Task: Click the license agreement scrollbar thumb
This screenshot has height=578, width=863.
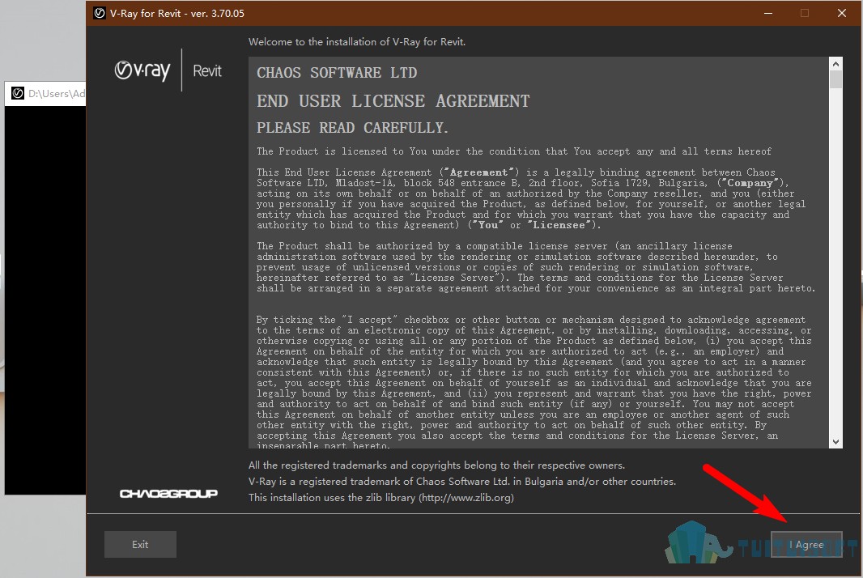Action: tap(836, 80)
